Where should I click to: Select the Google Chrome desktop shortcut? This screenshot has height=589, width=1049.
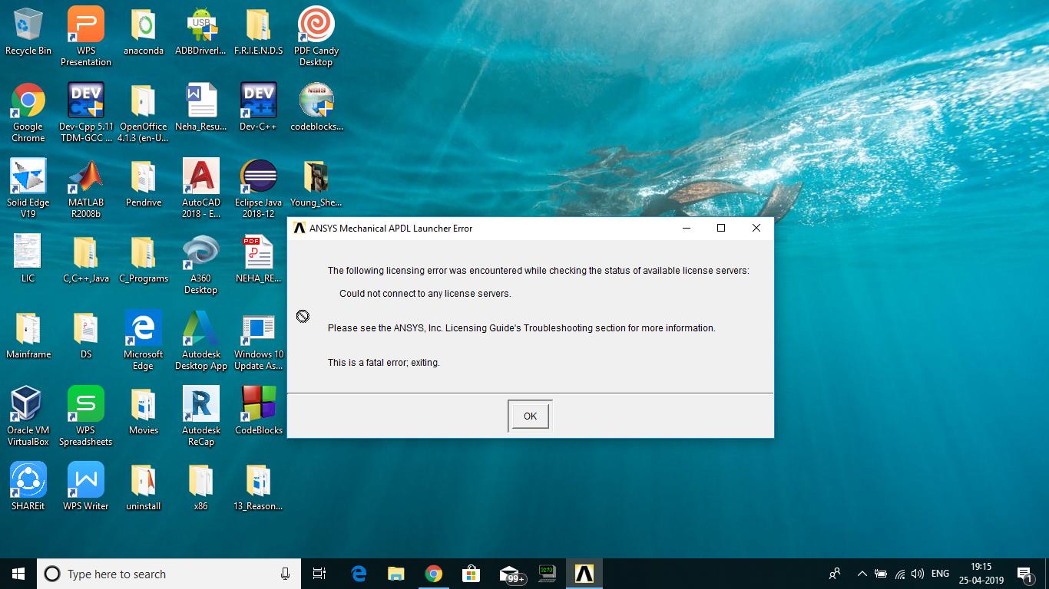pyautogui.click(x=28, y=113)
